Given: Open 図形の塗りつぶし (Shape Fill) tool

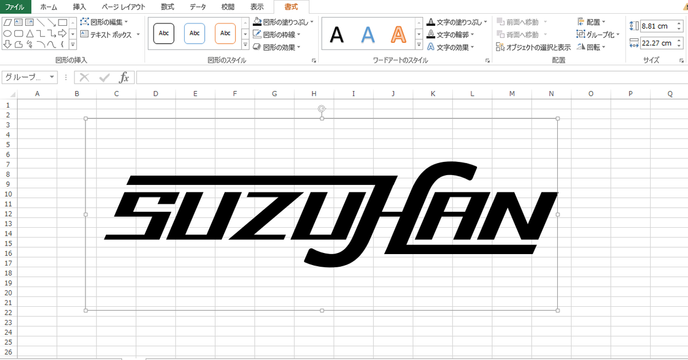Looking at the screenshot, I should coord(280,21).
